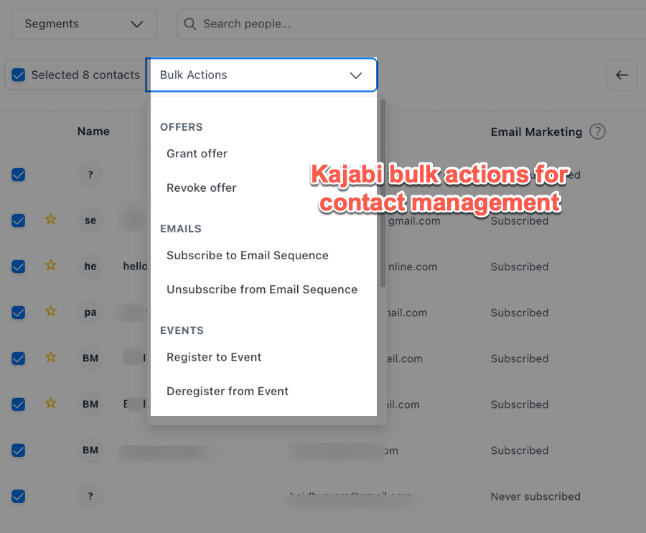Collapse the Bulk Actions dropdown

click(x=261, y=75)
